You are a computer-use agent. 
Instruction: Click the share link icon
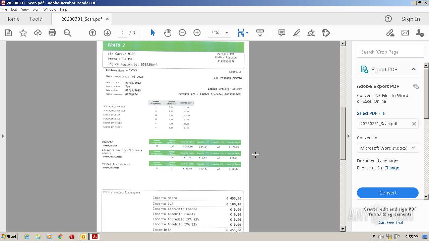390,33
